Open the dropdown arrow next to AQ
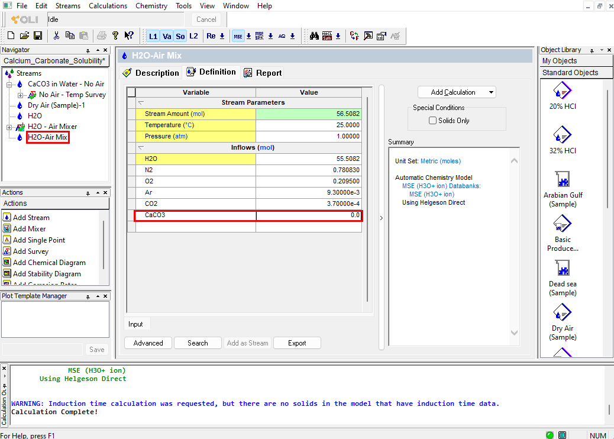 point(293,37)
